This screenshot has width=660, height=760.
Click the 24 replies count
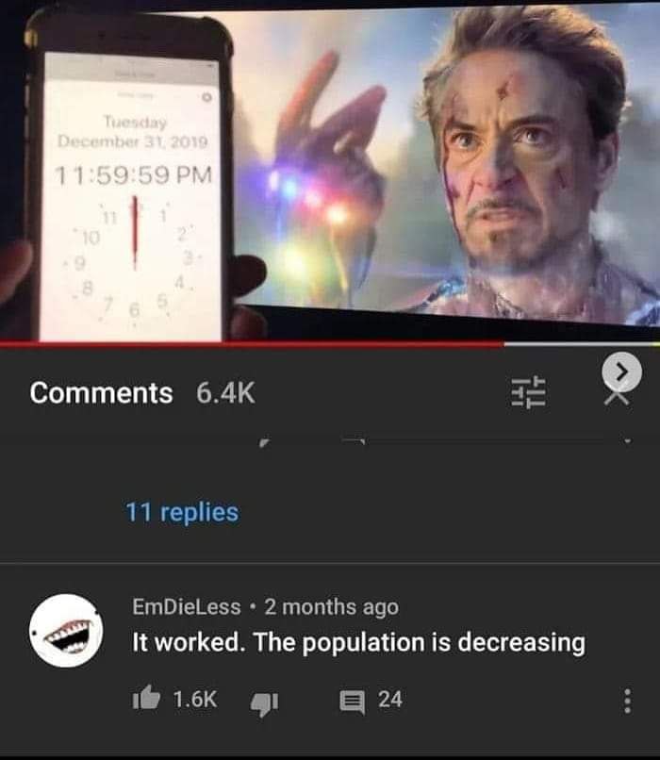tap(390, 700)
